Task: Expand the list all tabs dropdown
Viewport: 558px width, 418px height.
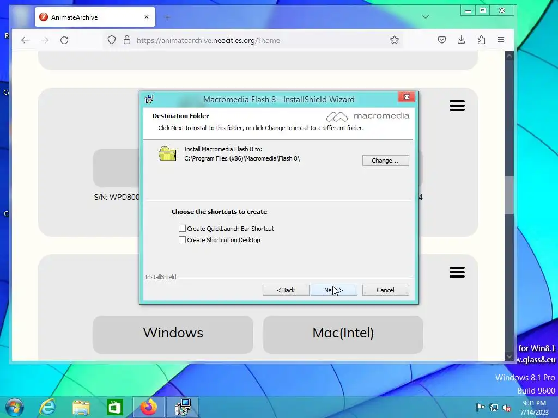Action: click(x=425, y=17)
